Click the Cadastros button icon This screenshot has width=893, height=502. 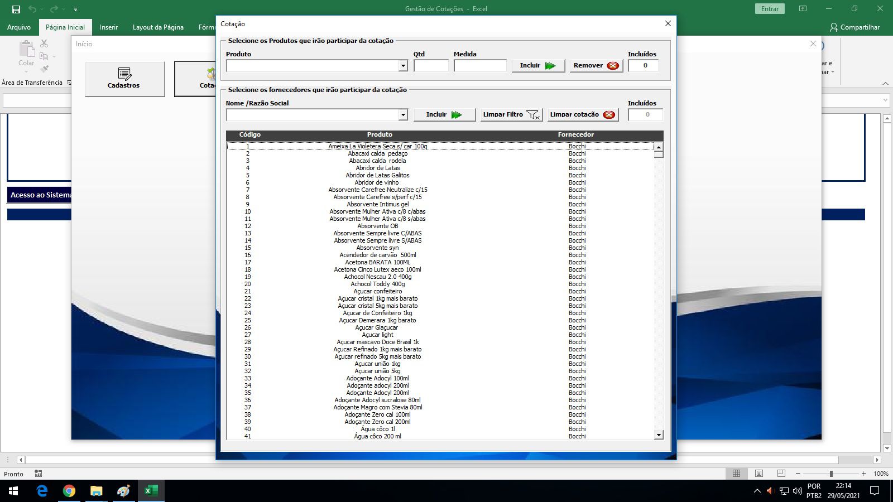coord(124,74)
